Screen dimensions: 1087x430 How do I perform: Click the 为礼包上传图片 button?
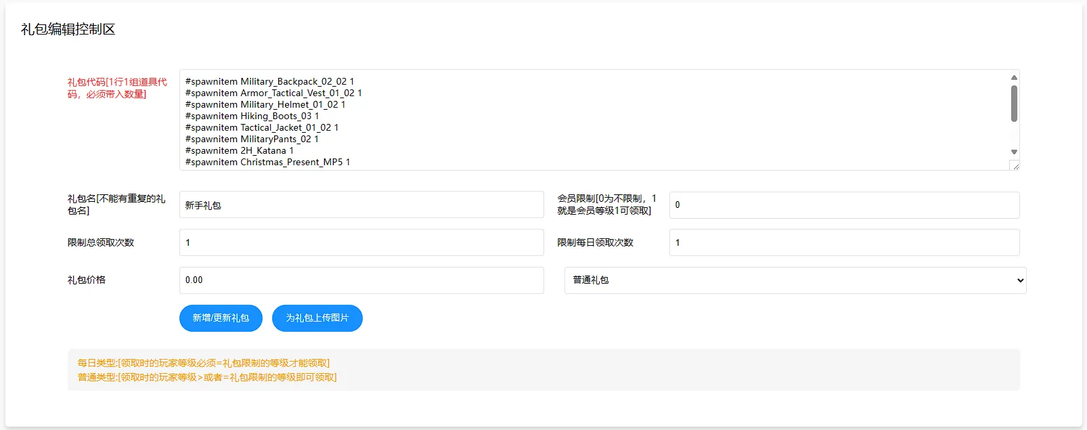(x=317, y=318)
